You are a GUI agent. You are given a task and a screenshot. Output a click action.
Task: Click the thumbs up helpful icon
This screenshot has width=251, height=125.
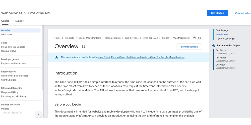(x=194, y=38)
